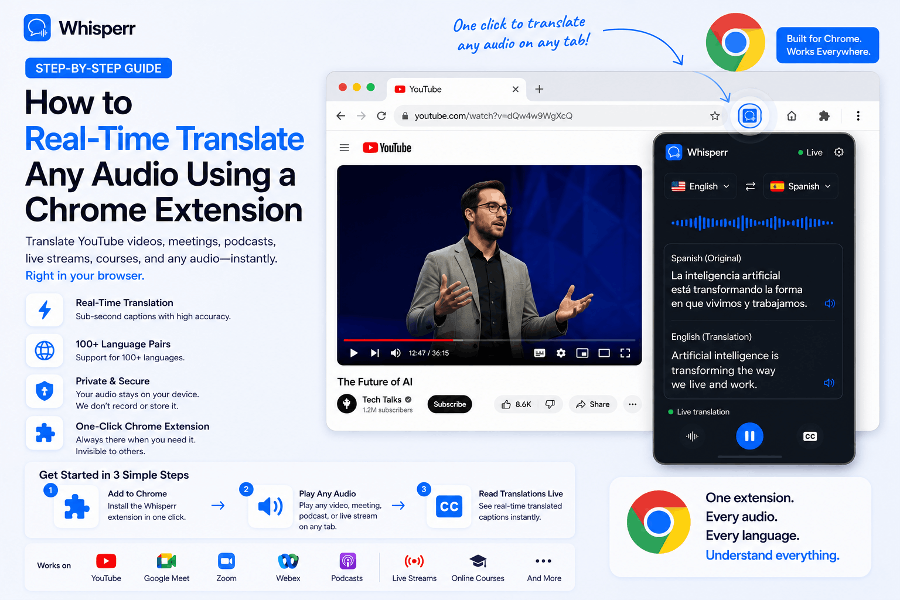
Task: Play the YouTube video
Action: click(x=354, y=353)
